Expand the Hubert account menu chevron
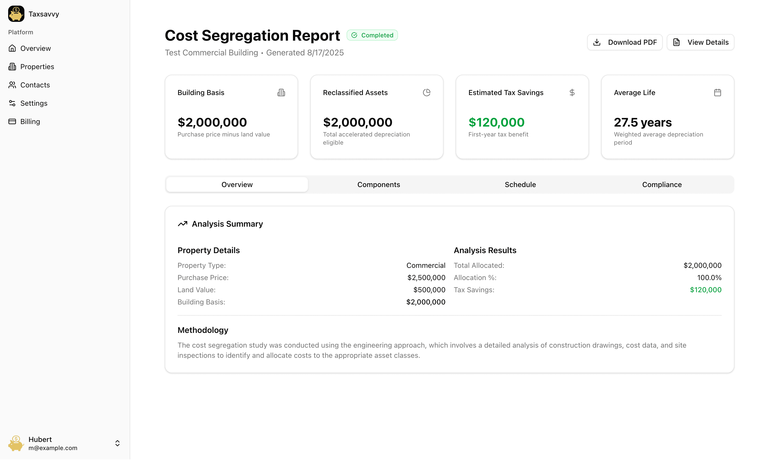Image resolution: width=769 pixels, height=462 pixels. [117, 443]
